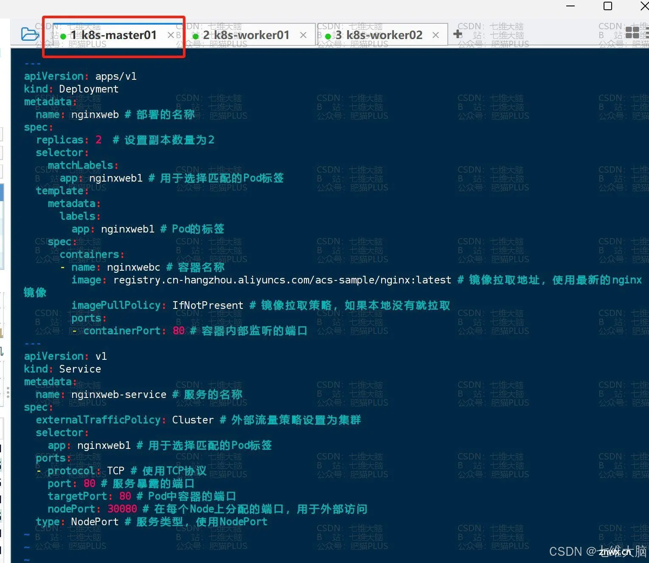
Task: Click the green status dot on k8s-worker01
Action: tap(196, 36)
